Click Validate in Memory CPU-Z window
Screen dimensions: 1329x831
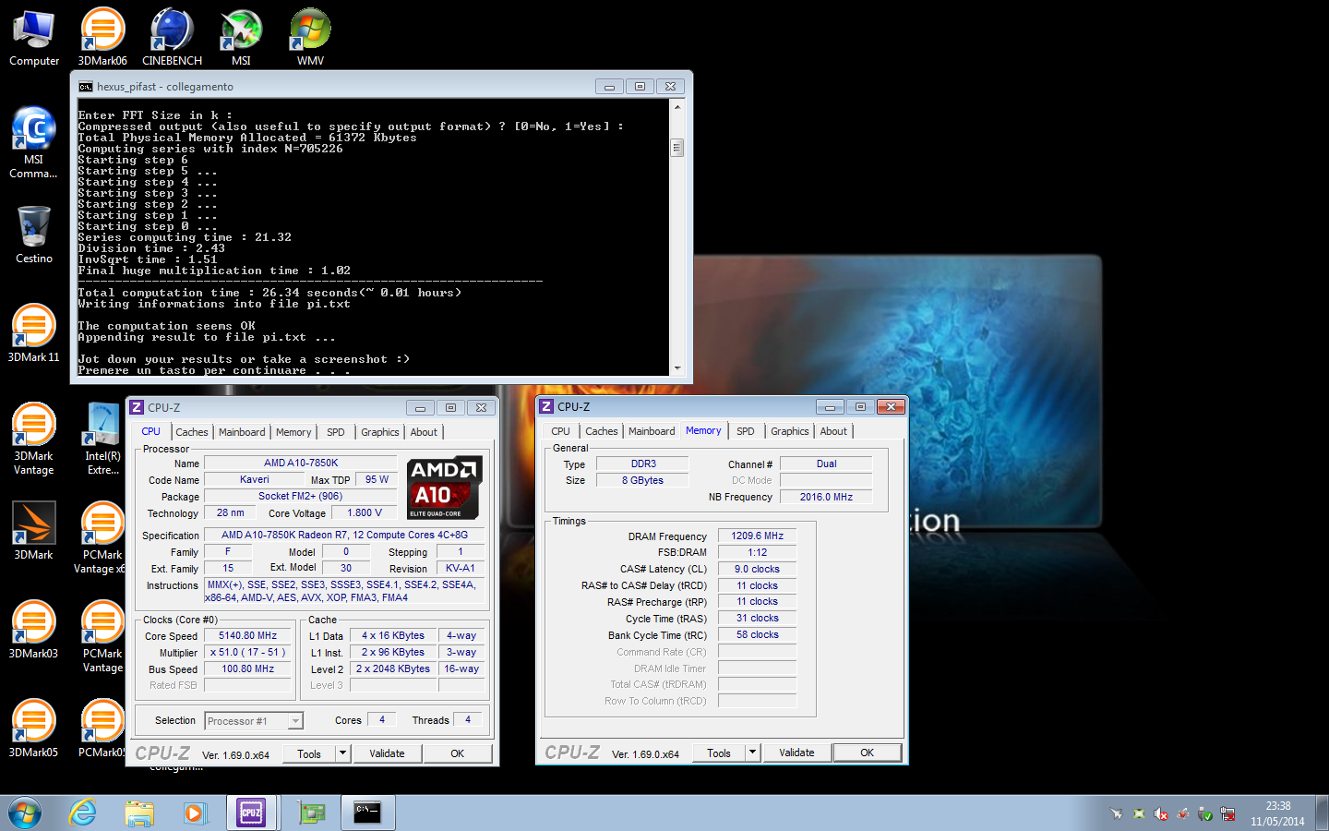tap(796, 753)
